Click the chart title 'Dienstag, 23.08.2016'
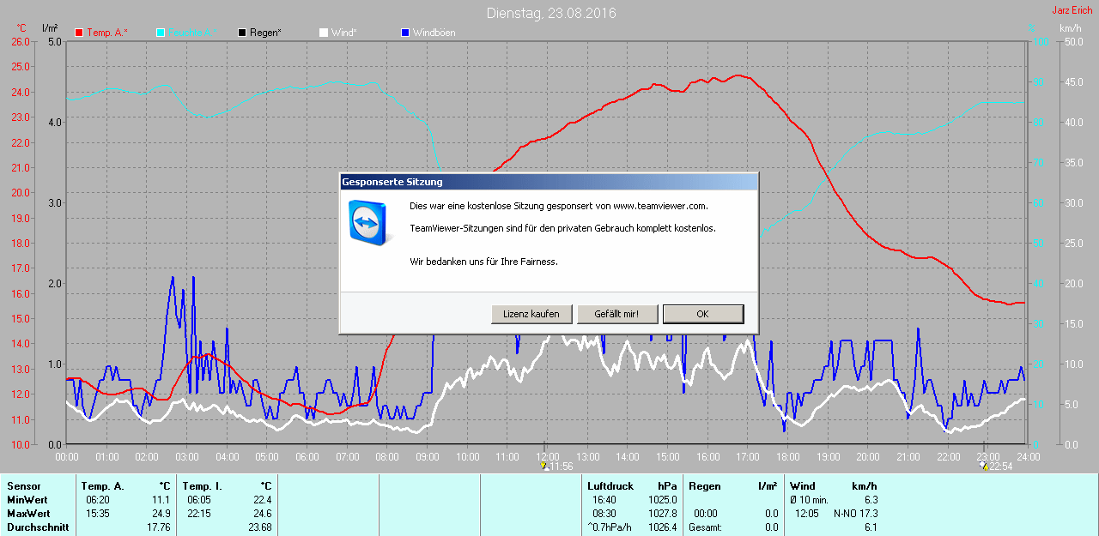1099x536 pixels. (551, 13)
